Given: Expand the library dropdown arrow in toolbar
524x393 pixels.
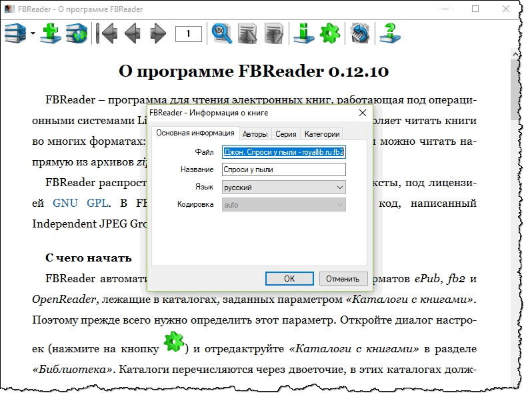Looking at the screenshot, I should [33, 33].
